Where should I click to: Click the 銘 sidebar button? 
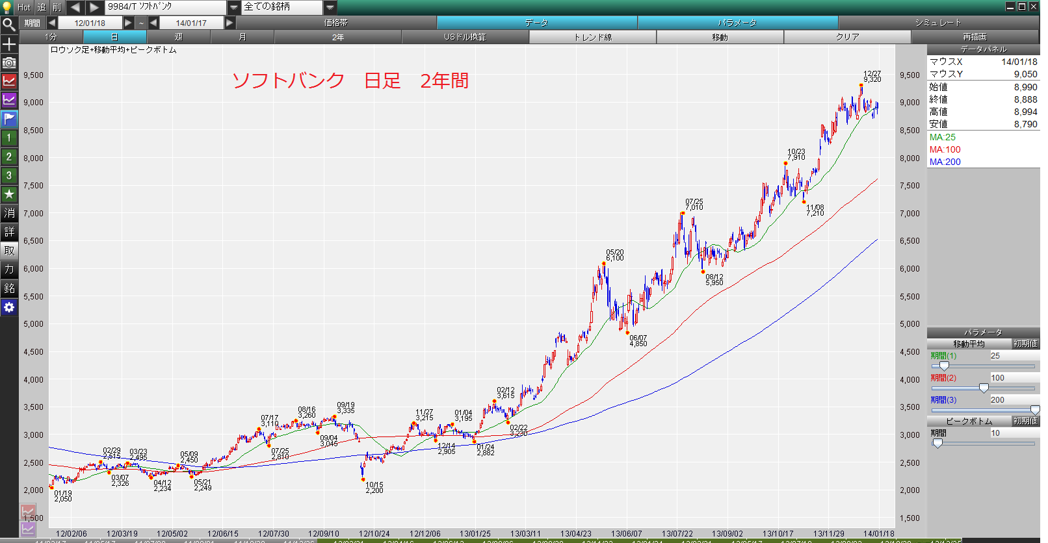(9, 288)
